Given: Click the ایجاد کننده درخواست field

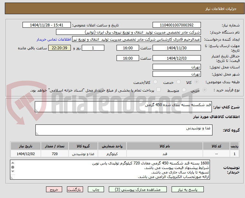Looking at the screenshot, I should pyautogui.click(x=137, y=39).
